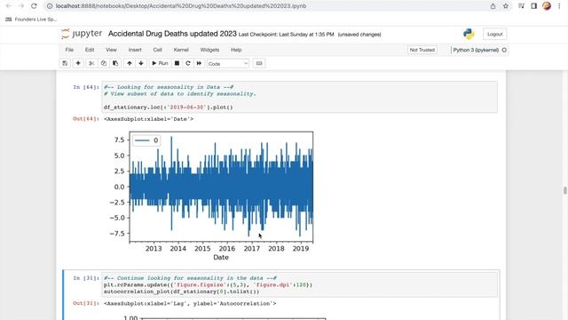
Task: Copy selected cells icon
Action: [103, 63]
